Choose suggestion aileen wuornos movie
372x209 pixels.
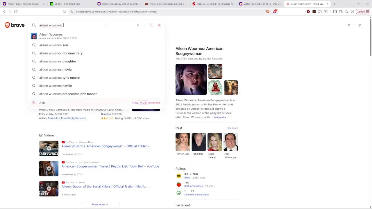coord(96,69)
